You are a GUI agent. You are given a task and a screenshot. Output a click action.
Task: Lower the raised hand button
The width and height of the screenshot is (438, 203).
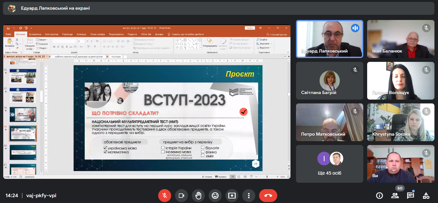point(198,196)
